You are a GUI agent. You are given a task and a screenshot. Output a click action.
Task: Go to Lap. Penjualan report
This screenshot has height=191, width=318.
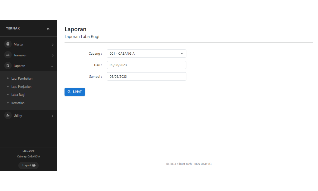(x=21, y=87)
